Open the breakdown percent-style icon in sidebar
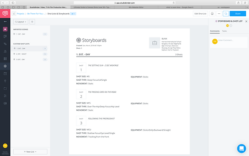 (5, 44)
